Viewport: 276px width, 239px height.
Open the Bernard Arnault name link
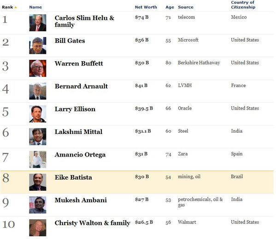(x=81, y=86)
